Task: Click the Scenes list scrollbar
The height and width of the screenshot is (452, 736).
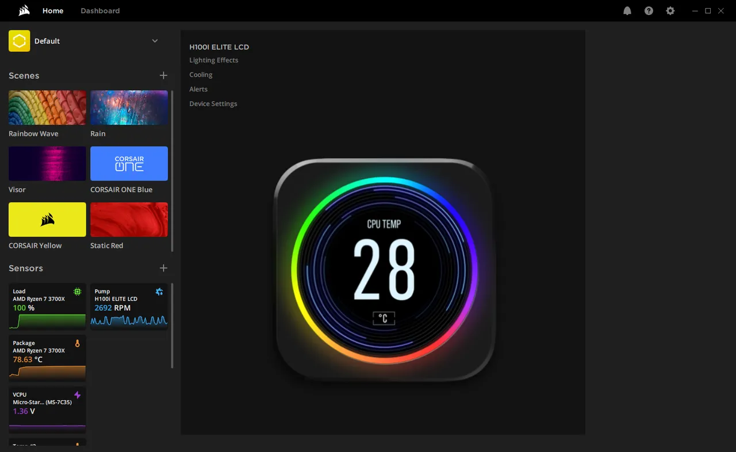Action: [x=172, y=171]
